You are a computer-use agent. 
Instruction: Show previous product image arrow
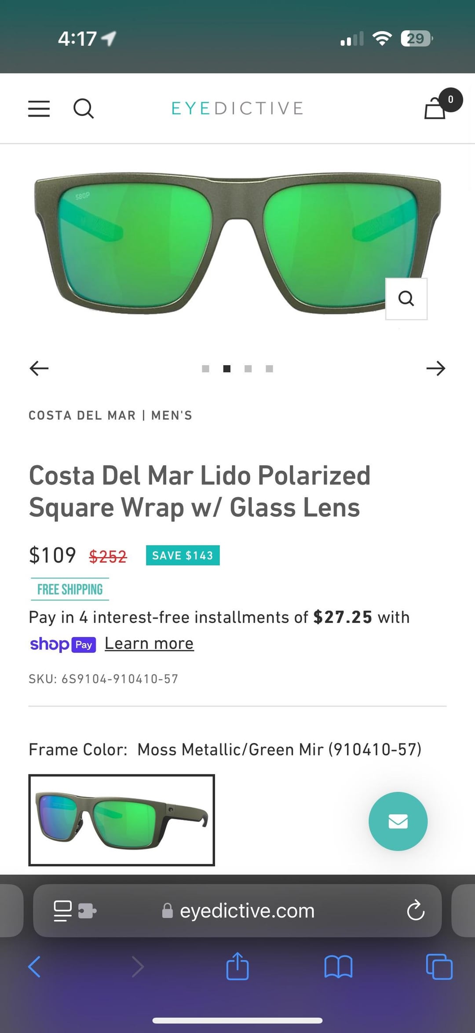coord(39,368)
